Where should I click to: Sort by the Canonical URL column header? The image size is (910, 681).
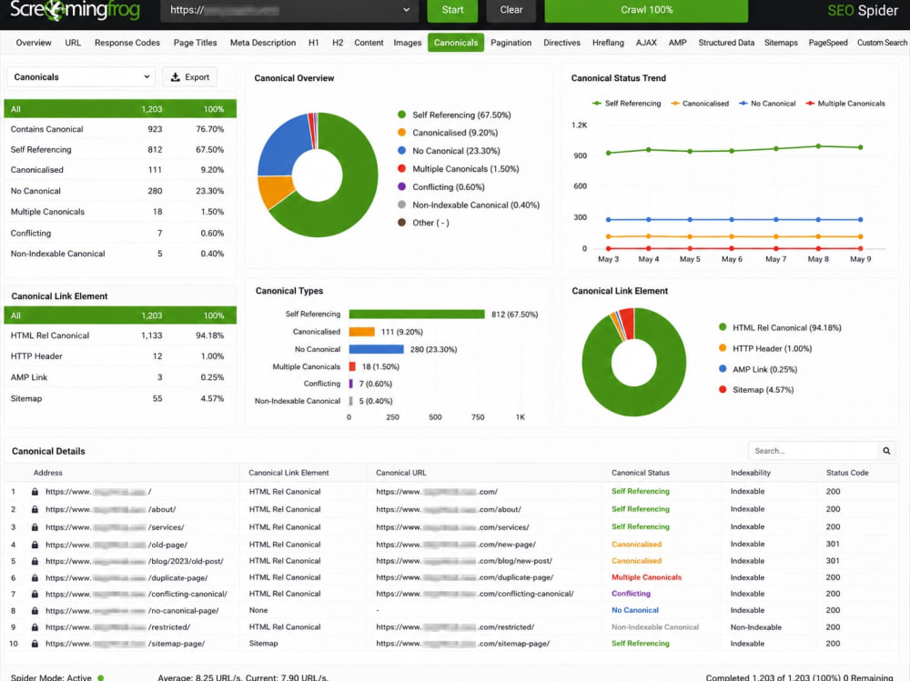tap(401, 473)
